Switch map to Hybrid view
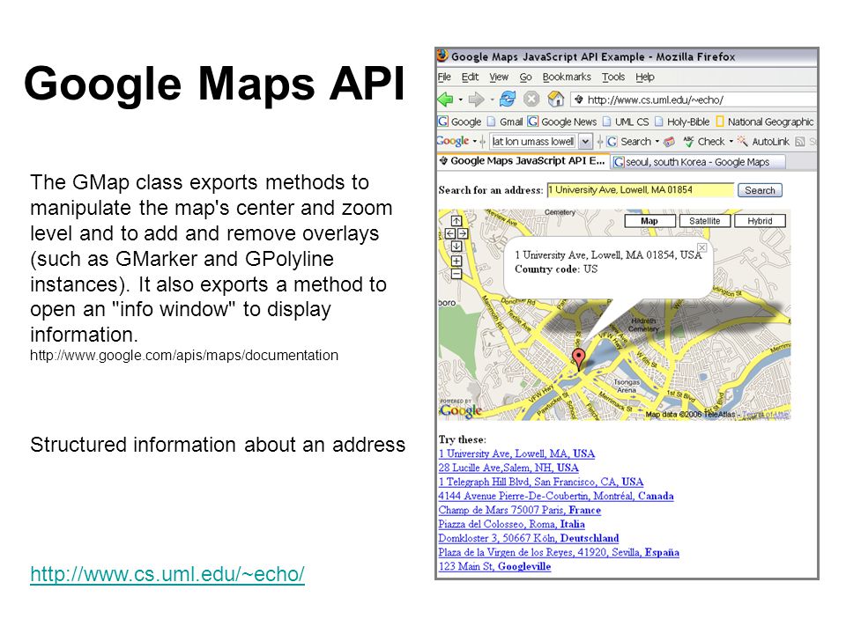The image size is (846, 634). (x=760, y=221)
